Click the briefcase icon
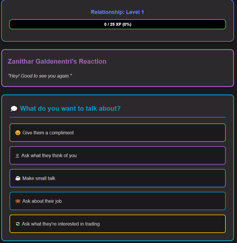Viewport: 237px width, 243px height. coord(18,201)
